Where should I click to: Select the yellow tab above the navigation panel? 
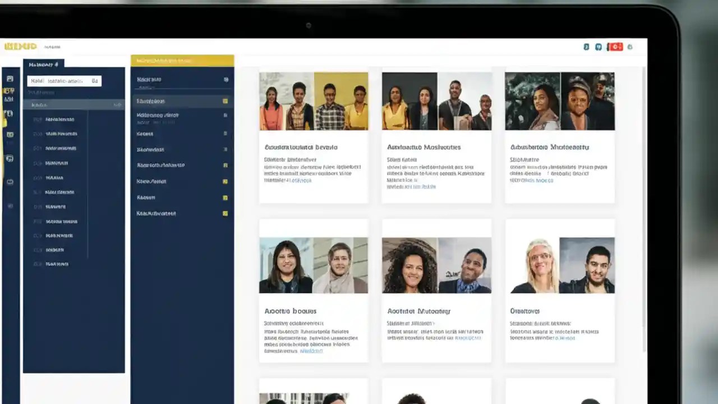tap(182, 59)
